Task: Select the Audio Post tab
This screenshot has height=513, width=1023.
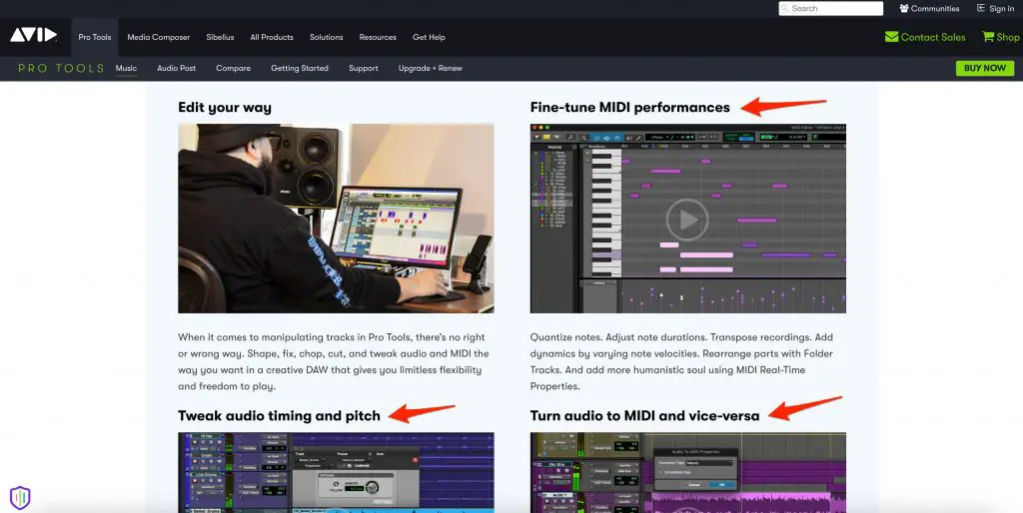Action: (x=176, y=68)
